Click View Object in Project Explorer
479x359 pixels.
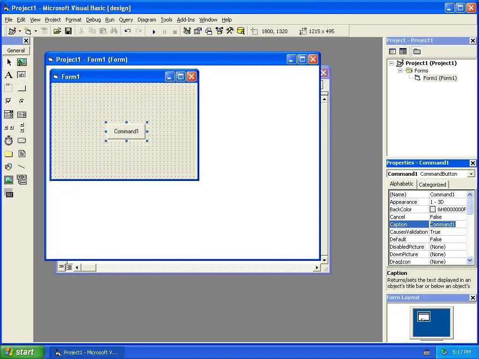tap(403, 51)
